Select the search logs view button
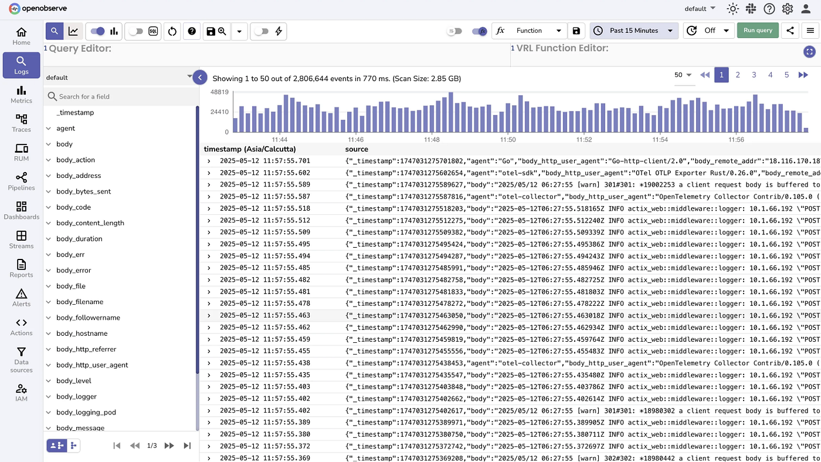Screen dimensions: 821x462 55,31
